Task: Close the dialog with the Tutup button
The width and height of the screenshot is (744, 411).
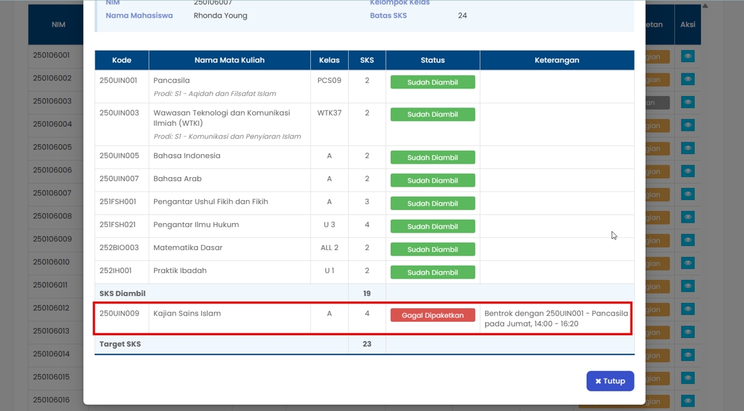Action: coord(610,381)
